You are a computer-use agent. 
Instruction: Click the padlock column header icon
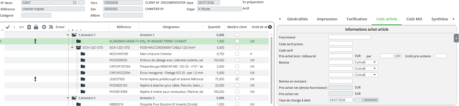click(x=36, y=27)
